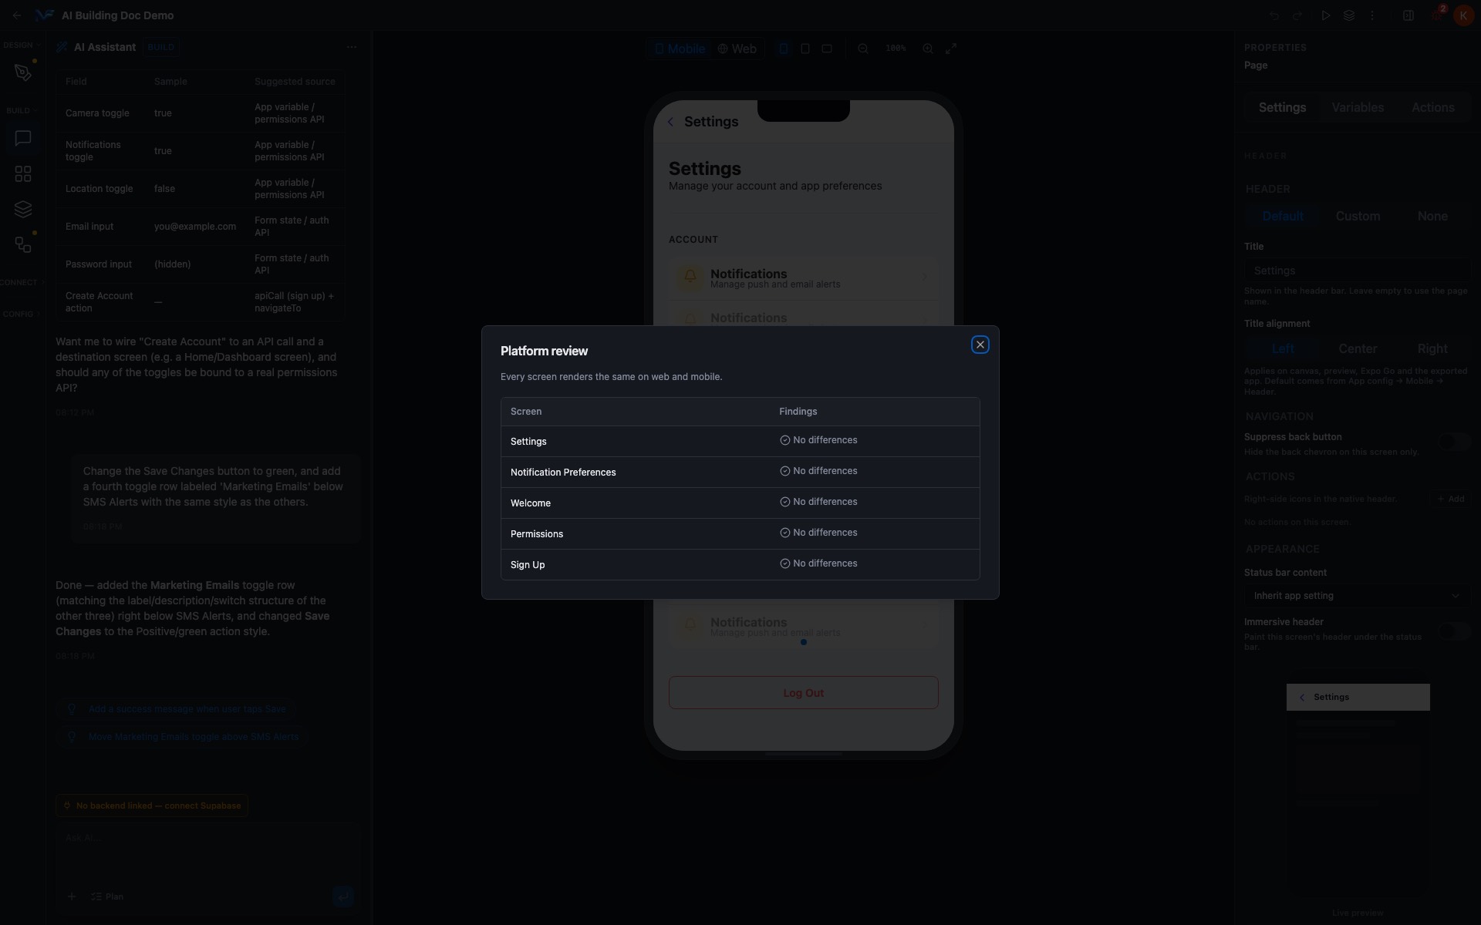Switch to Mobile platform tab

point(680,49)
